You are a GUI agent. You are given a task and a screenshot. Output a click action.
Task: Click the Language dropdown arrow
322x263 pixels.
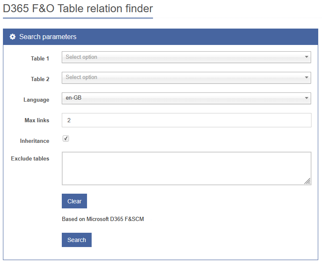click(x=306, y=98)
